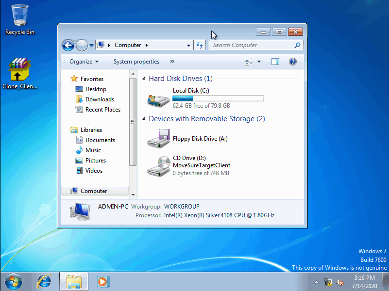Select the Floppy Disk Drive (A:)
389x291 pixels.
158,139
